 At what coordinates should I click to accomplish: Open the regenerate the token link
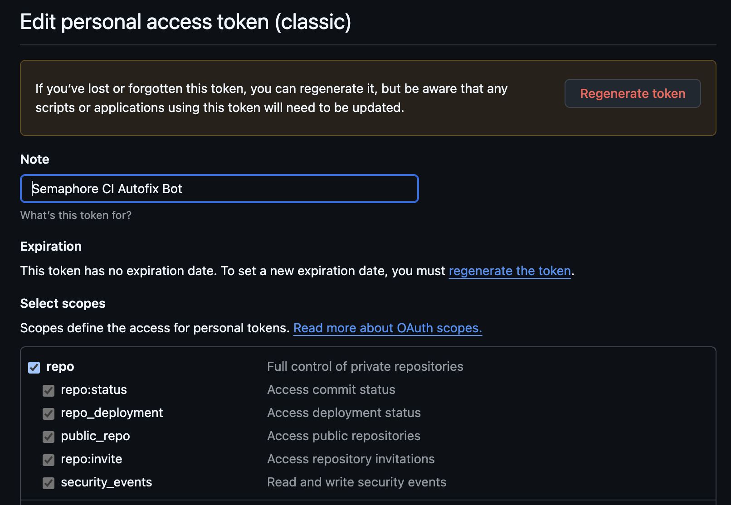pyautogui.click(x=510, y=271)
